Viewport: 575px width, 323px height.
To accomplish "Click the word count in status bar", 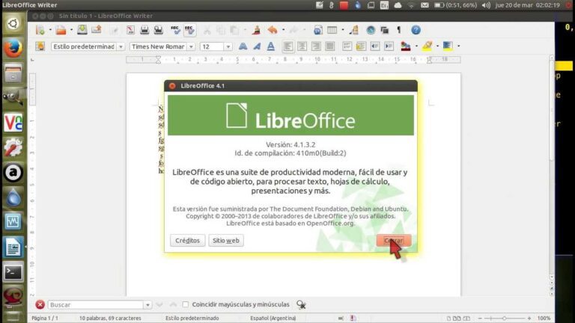I will [110, 319].
